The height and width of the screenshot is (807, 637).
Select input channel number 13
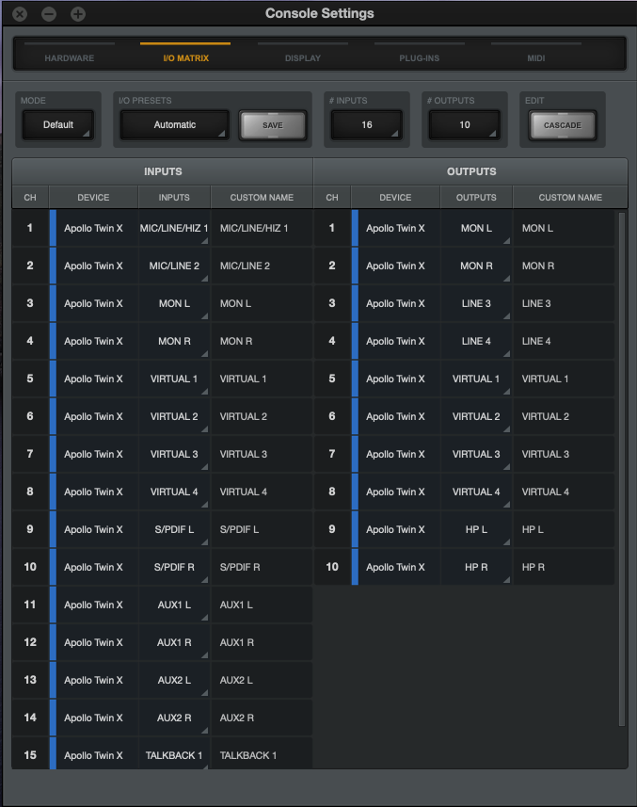tap(30, 680)
